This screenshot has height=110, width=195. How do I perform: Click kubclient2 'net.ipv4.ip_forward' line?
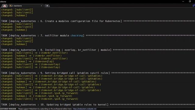[40, 93]
